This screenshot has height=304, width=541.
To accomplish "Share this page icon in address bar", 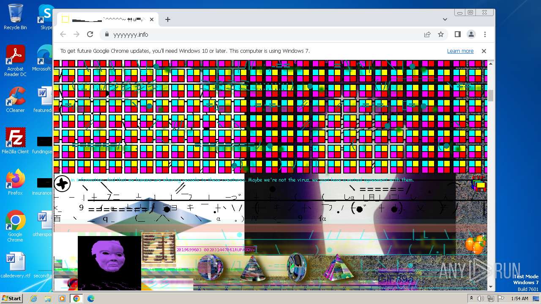I will click(427, 35).
